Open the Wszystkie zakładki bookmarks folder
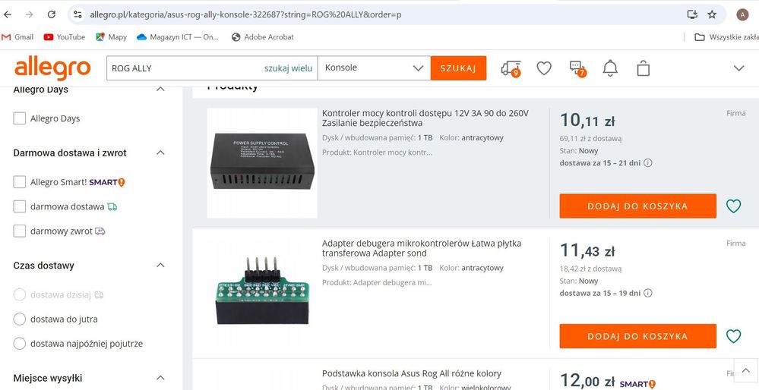759x390 pixels. point(726,36)
